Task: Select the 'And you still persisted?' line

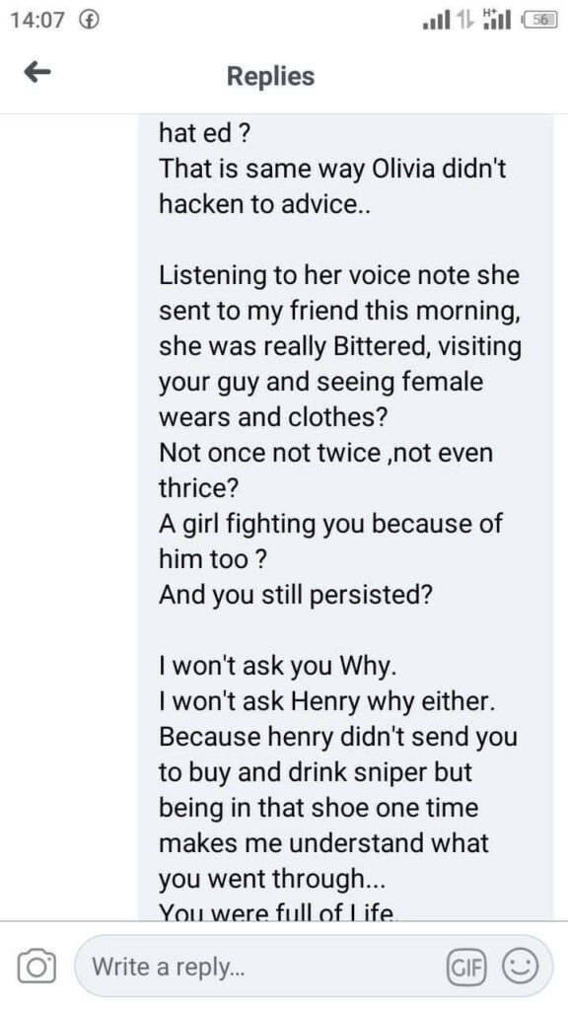Action: (x=295, y=595)
